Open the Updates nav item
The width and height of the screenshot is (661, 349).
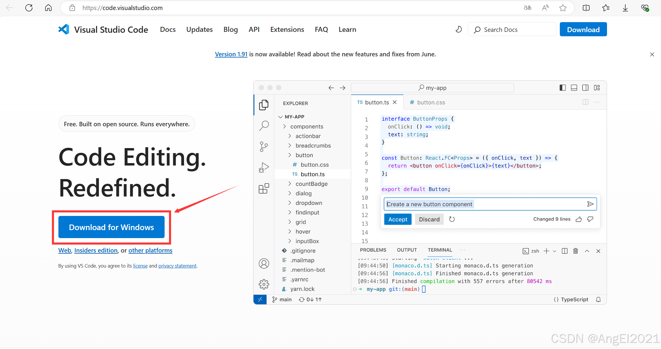coord(199,30)
